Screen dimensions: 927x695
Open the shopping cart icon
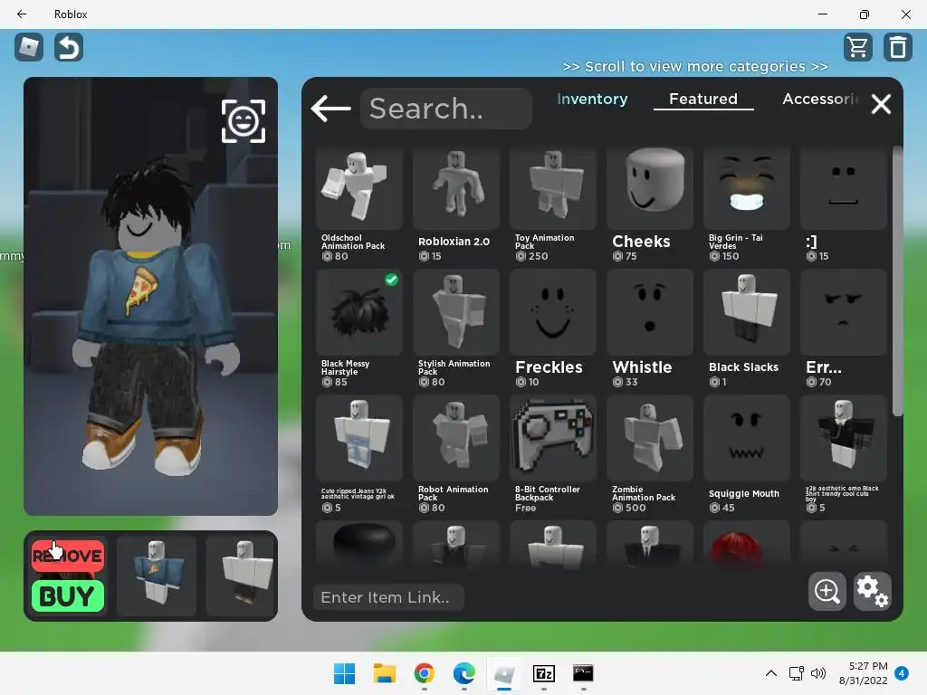coord(858,47)
